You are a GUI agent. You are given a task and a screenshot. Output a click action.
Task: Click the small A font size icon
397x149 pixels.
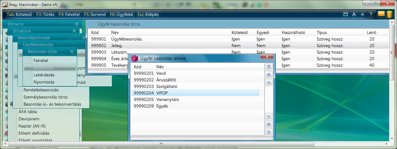[362, 14]
